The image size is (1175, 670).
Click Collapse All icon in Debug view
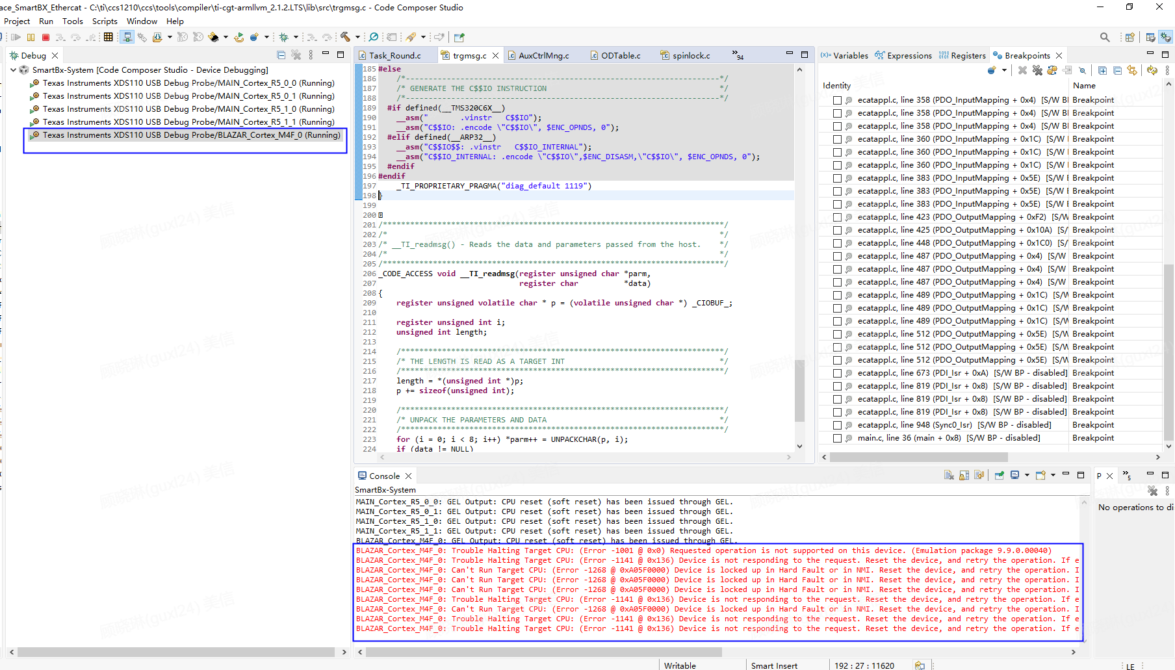tap(281, 55)
